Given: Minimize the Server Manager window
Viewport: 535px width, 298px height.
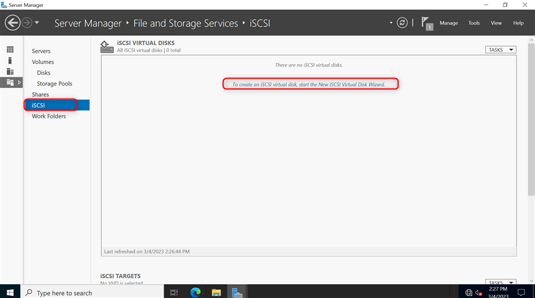Looking at the screenshot, I should pos(486,5).
